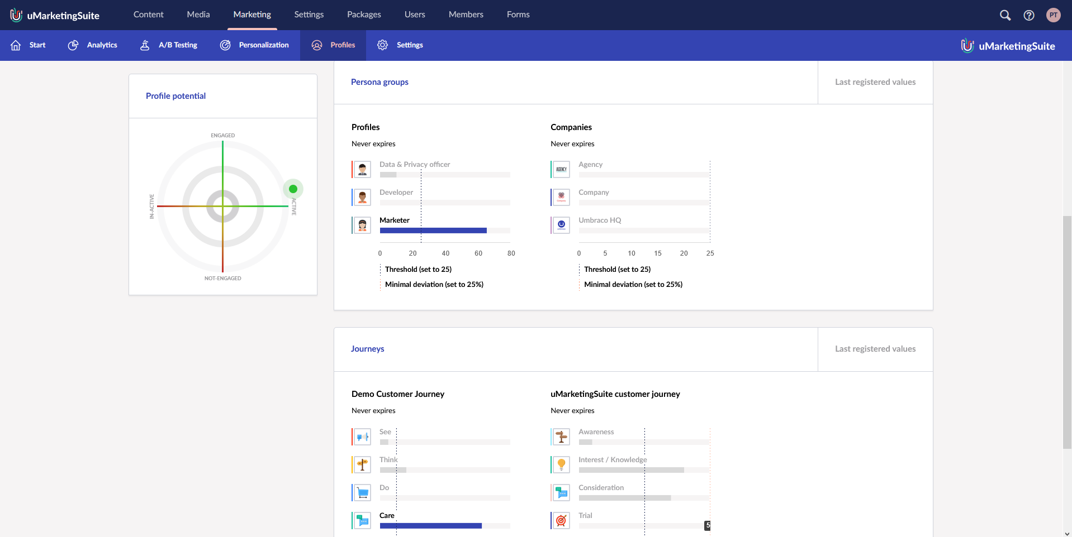
Task: Select the Company persona icon
Action: tap(561, 197)
